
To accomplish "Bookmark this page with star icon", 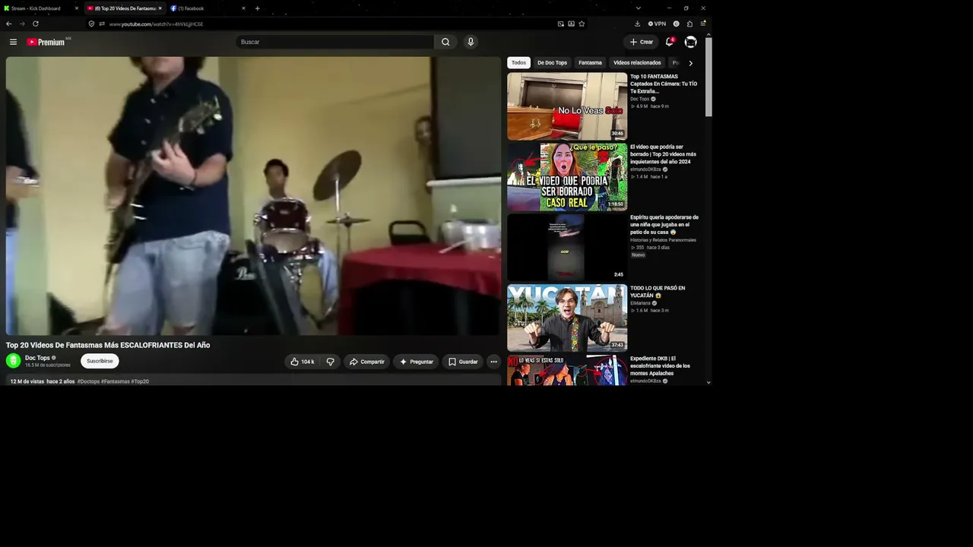I will pos(582,24).
